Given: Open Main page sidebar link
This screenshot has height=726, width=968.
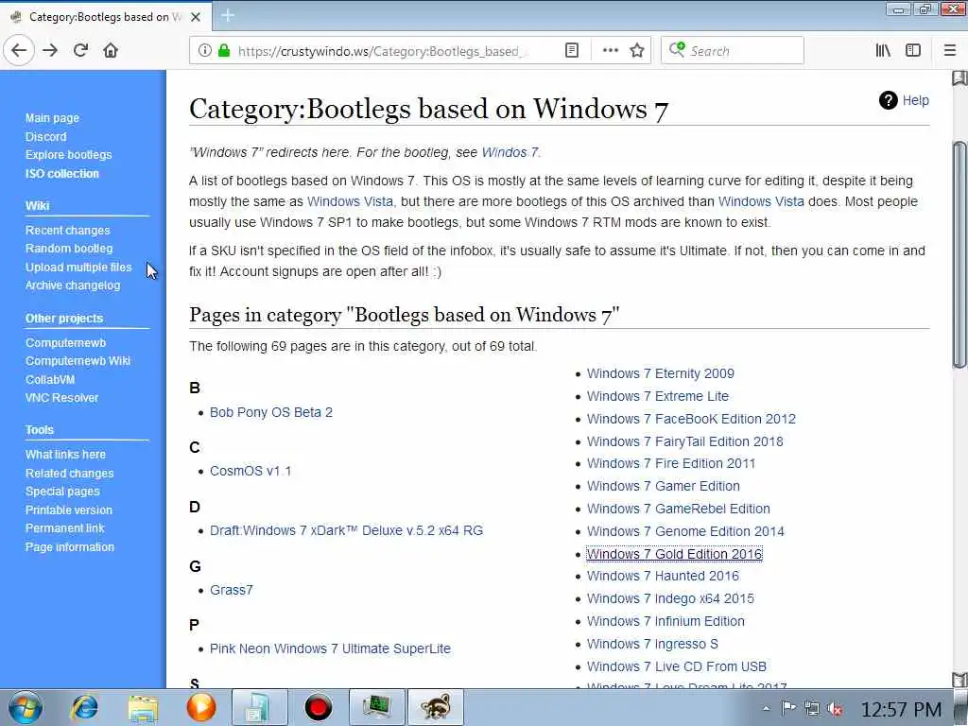Looking at the screenshot, I should click(x=52, y=118).
